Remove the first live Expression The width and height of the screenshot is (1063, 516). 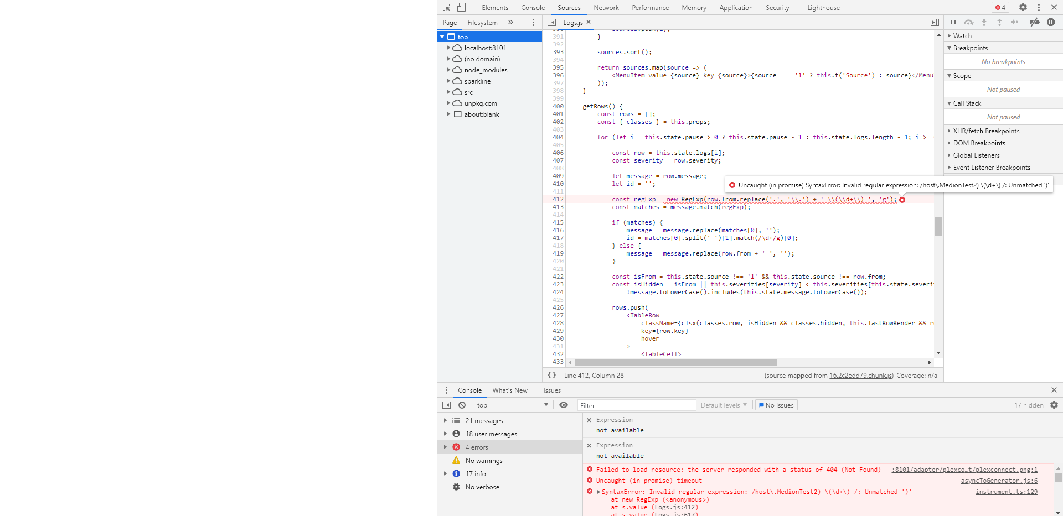[x=589, y=420]
